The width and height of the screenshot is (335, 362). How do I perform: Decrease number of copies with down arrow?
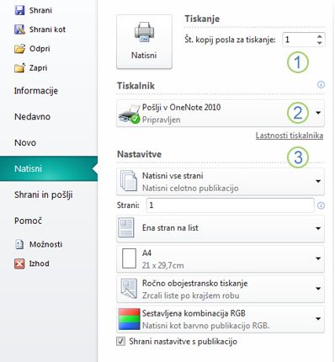click(319, 43)
